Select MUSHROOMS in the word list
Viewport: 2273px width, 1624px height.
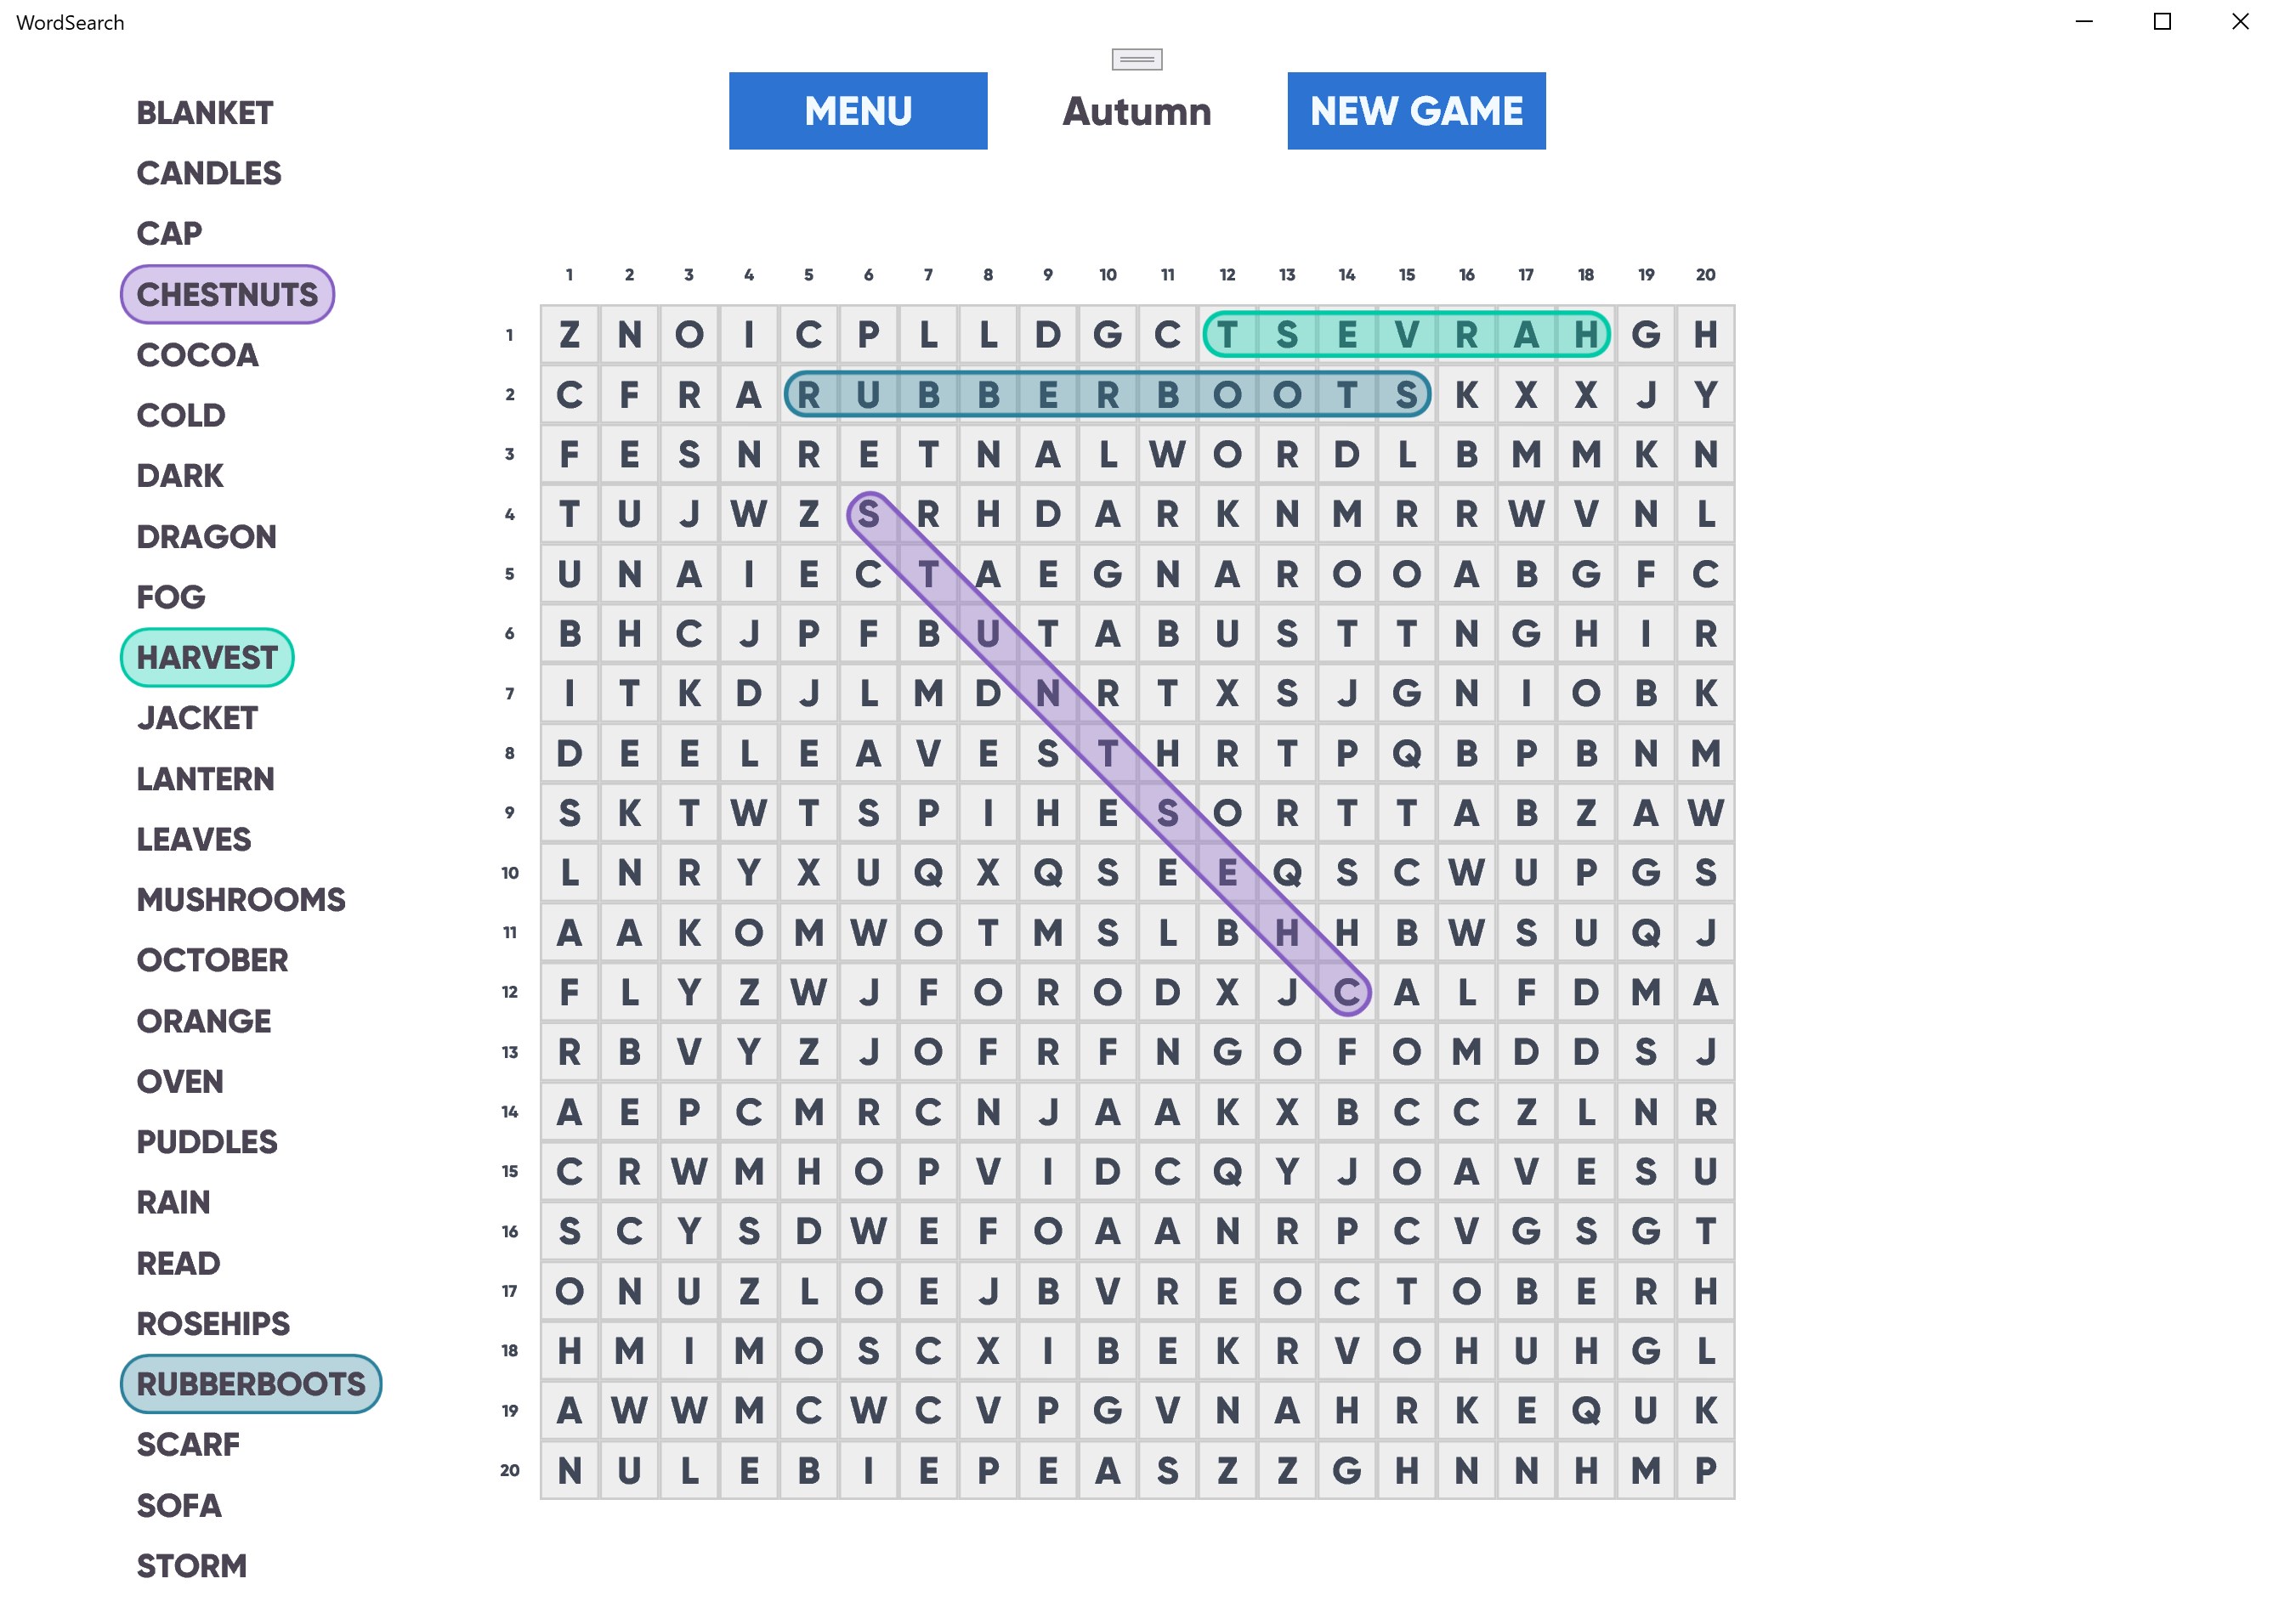coord(240,900)
